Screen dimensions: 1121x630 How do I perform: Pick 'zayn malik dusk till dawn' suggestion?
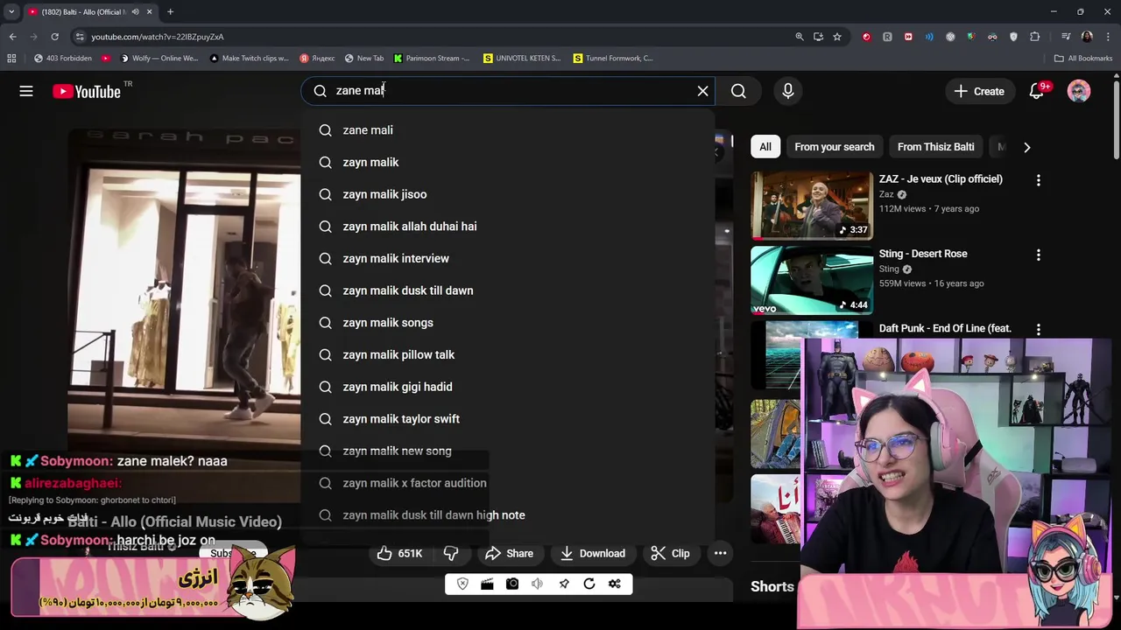coord(508,290)
